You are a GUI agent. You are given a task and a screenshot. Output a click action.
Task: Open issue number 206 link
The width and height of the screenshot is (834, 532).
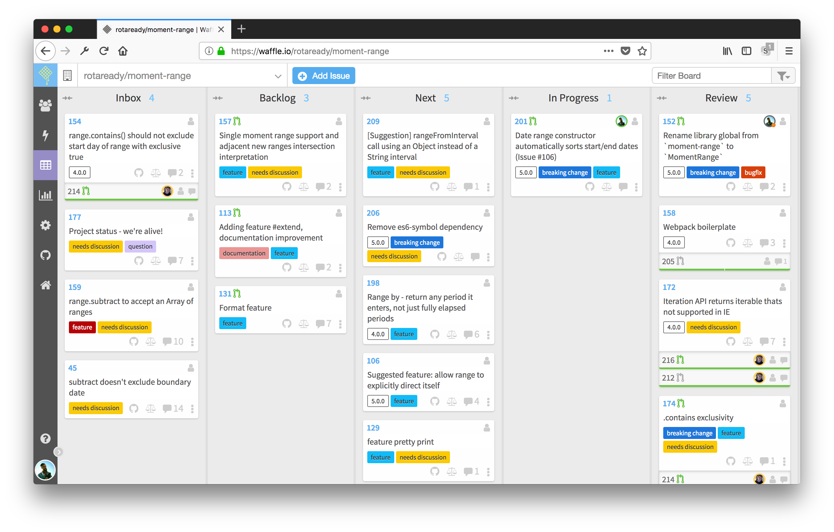click(x=373, y=213)
